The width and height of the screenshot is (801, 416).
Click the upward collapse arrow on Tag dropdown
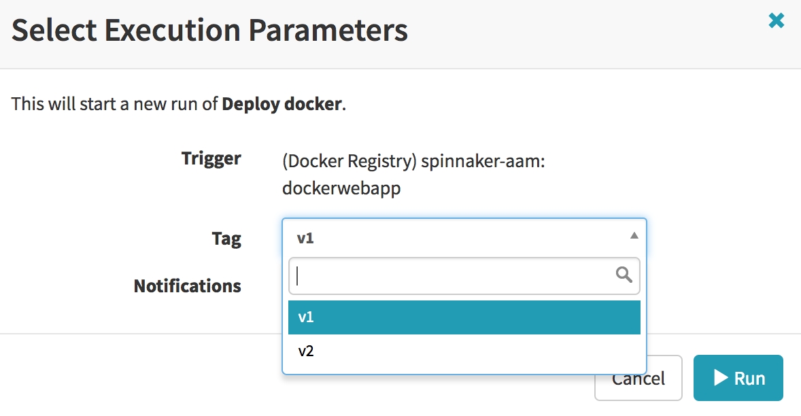pos(634,235)
